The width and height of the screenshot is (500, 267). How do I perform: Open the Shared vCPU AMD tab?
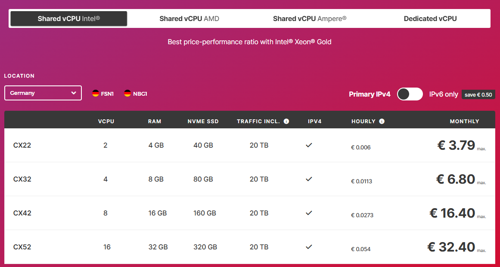point(189,19)
